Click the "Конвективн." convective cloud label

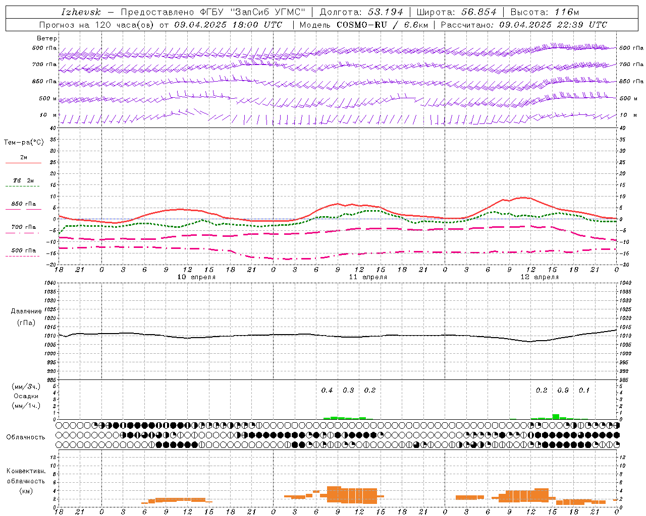click(26, 471)
